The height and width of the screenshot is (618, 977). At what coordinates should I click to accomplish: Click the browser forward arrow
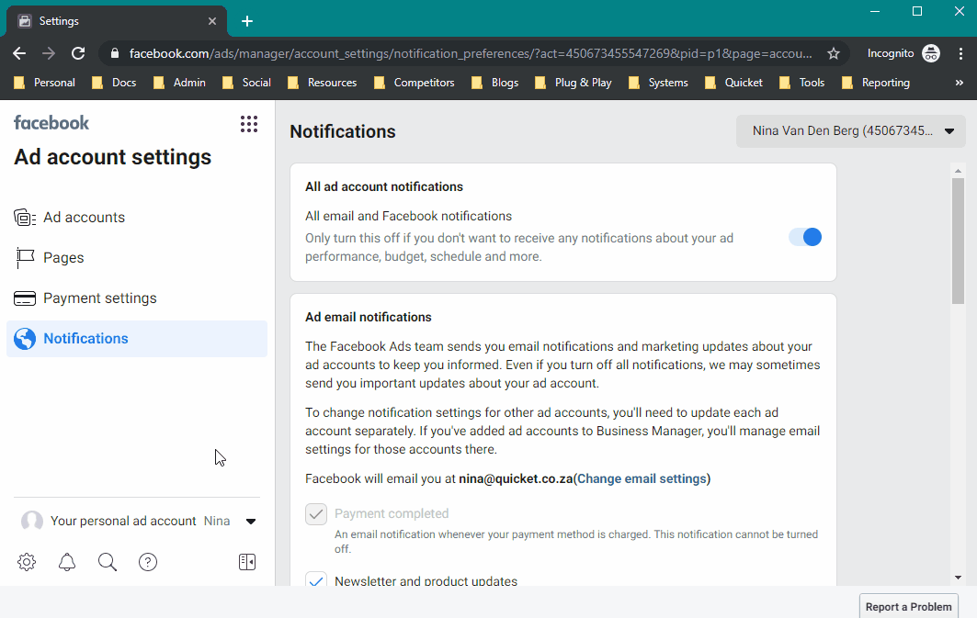click(49, 53)
